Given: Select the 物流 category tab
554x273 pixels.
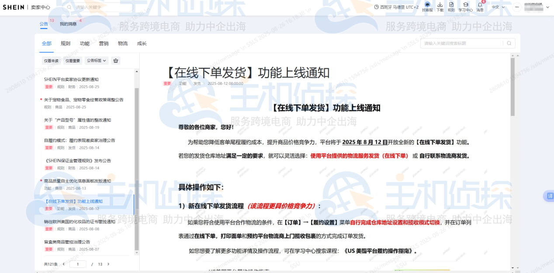Looking at the screenshot, I should pyautogui.click(x=122, y=43).
